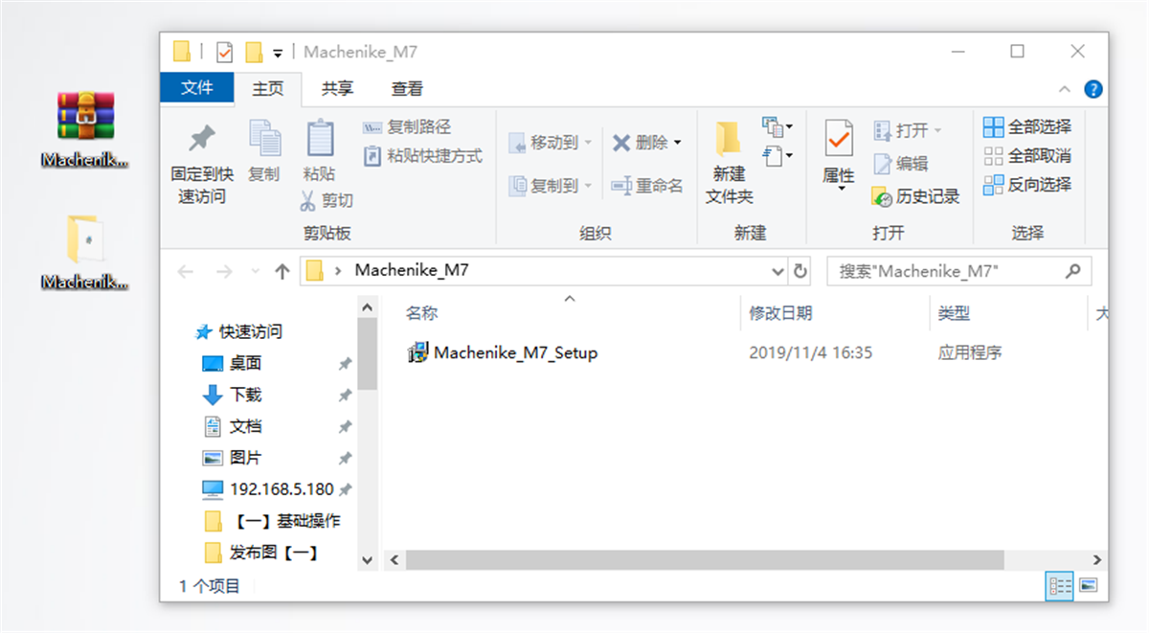
Task: Switch to the View (查看) tab
Action: point(407,88)
